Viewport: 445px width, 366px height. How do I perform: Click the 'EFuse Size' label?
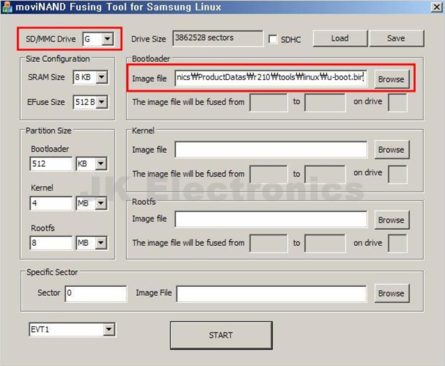[x=46, y=102]
